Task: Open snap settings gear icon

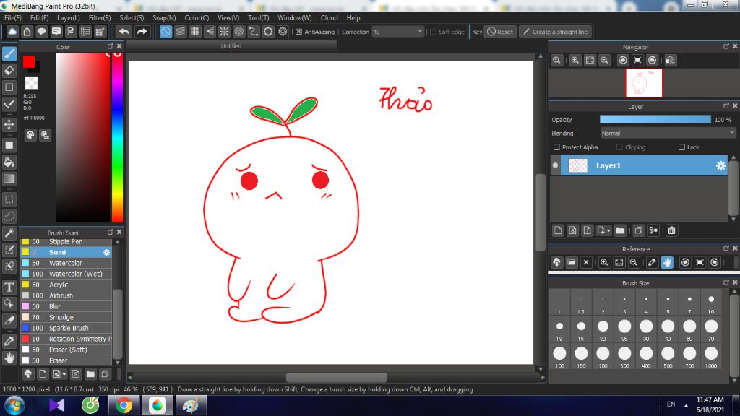Action: (x=283, y=32)
